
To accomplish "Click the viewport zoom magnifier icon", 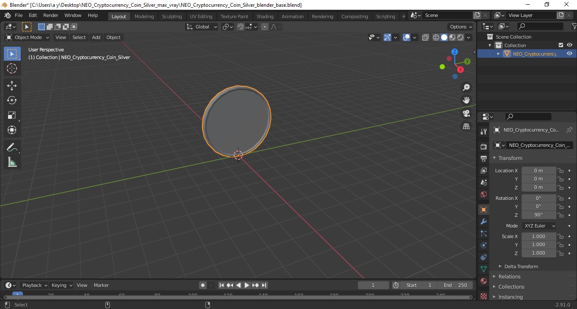I will coord(466,87).
